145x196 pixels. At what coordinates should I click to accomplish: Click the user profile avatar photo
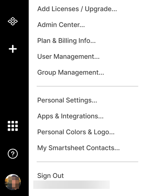[13, 182]
